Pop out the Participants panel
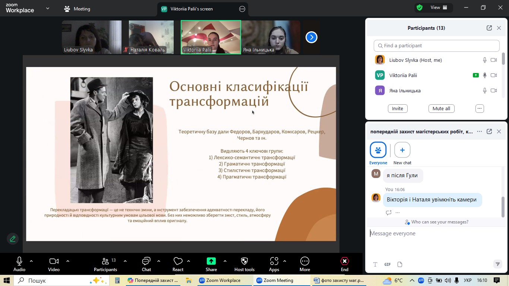Viewport: 509px width, 286px height. pos(489,28)
